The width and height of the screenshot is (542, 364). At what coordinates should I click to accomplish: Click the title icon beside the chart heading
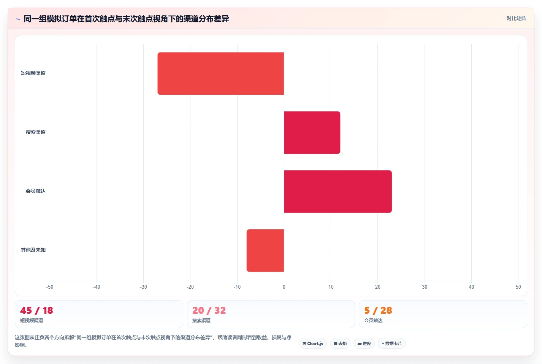(18, 19)
